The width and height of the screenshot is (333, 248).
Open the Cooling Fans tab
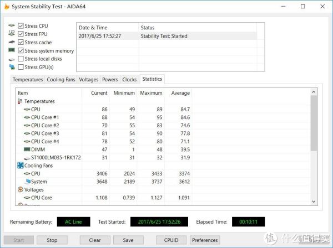point(61,80)
